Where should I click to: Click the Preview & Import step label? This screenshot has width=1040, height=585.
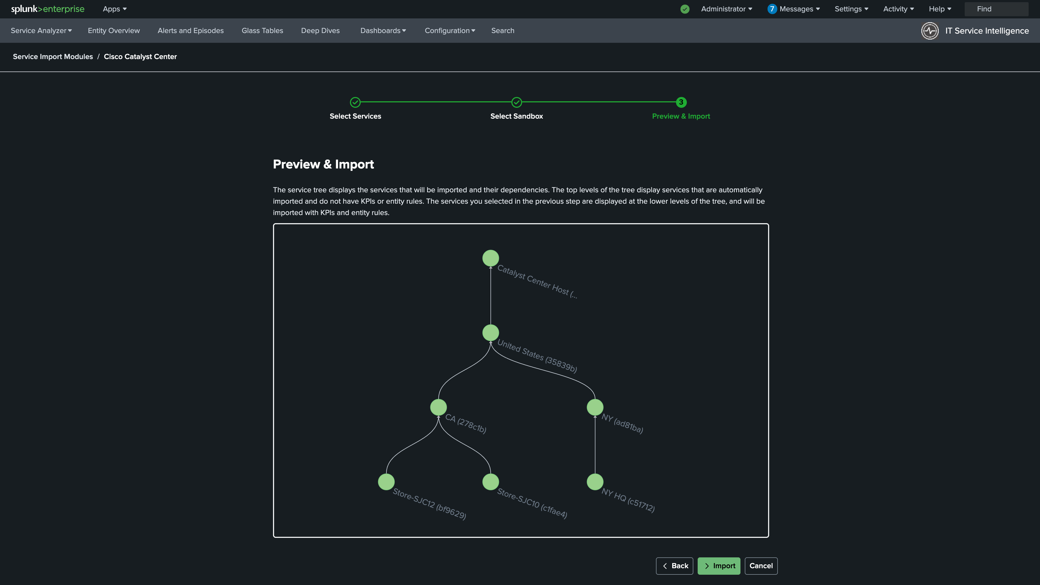coord(681,116)
